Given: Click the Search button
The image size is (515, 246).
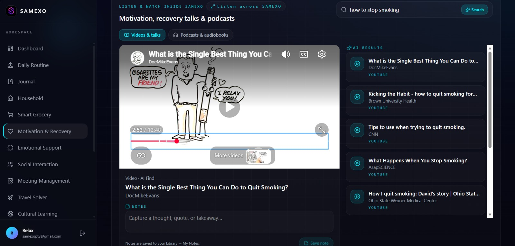Looking at the screenshot, I should click(x=474, y=10).
